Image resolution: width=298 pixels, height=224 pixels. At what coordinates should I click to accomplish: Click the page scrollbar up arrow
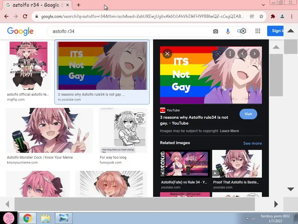coord(291,31)
